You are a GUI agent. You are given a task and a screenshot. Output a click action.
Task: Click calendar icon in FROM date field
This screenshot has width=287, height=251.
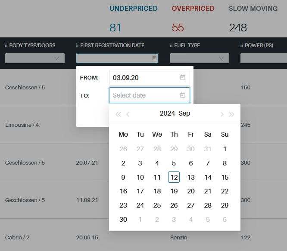click(x=183, y=78)
